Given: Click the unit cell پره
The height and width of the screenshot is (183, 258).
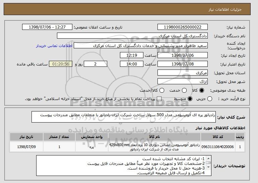Looking at the screenshot, I should click(x=92, y=147).
